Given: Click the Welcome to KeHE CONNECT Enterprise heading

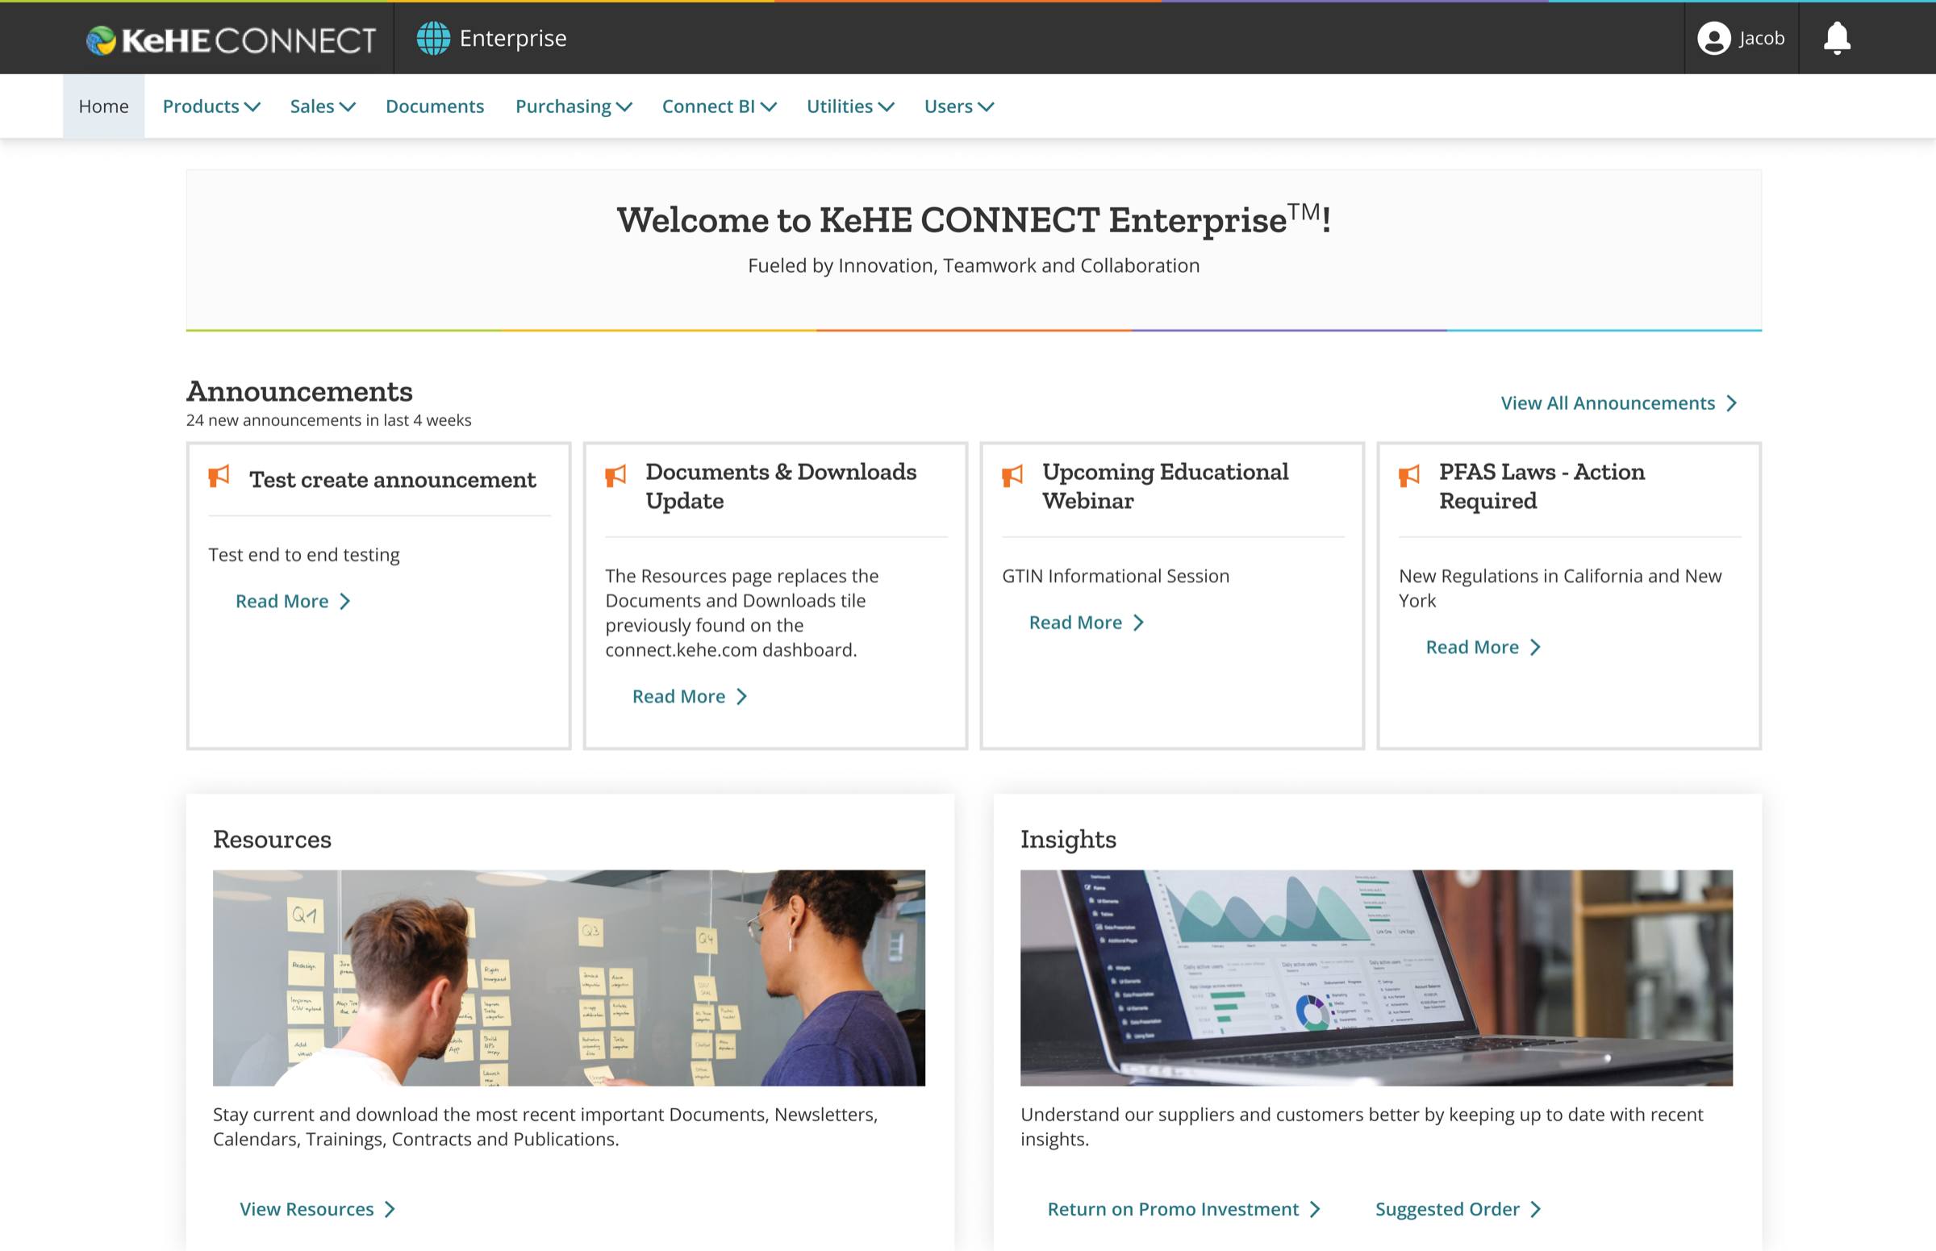Looking at the screenshot, I should pos(974,219).
